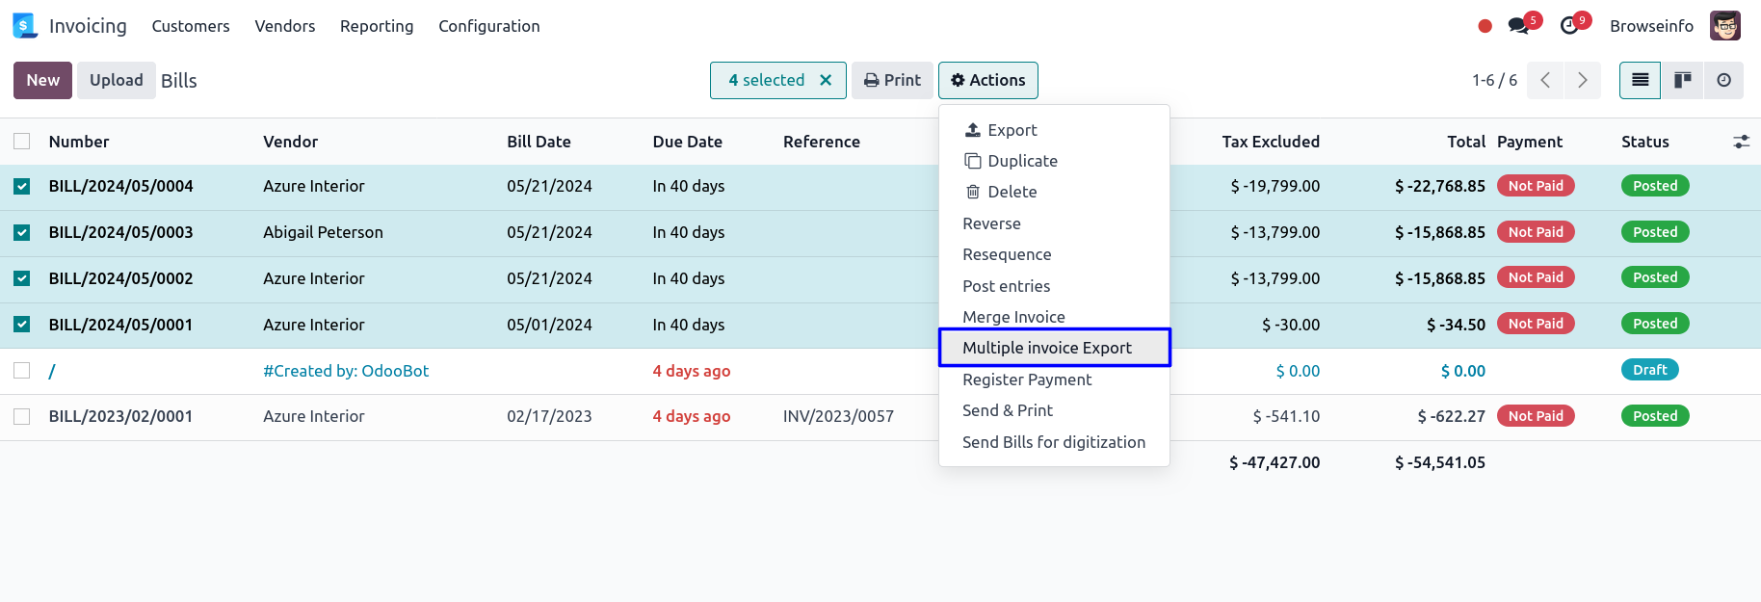Open the activities clock icon
Viewport: 1761px width, 602px height.
[1570, 26]
